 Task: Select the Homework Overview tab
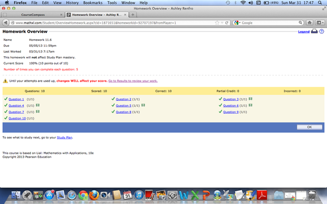(x=97, y=15)
